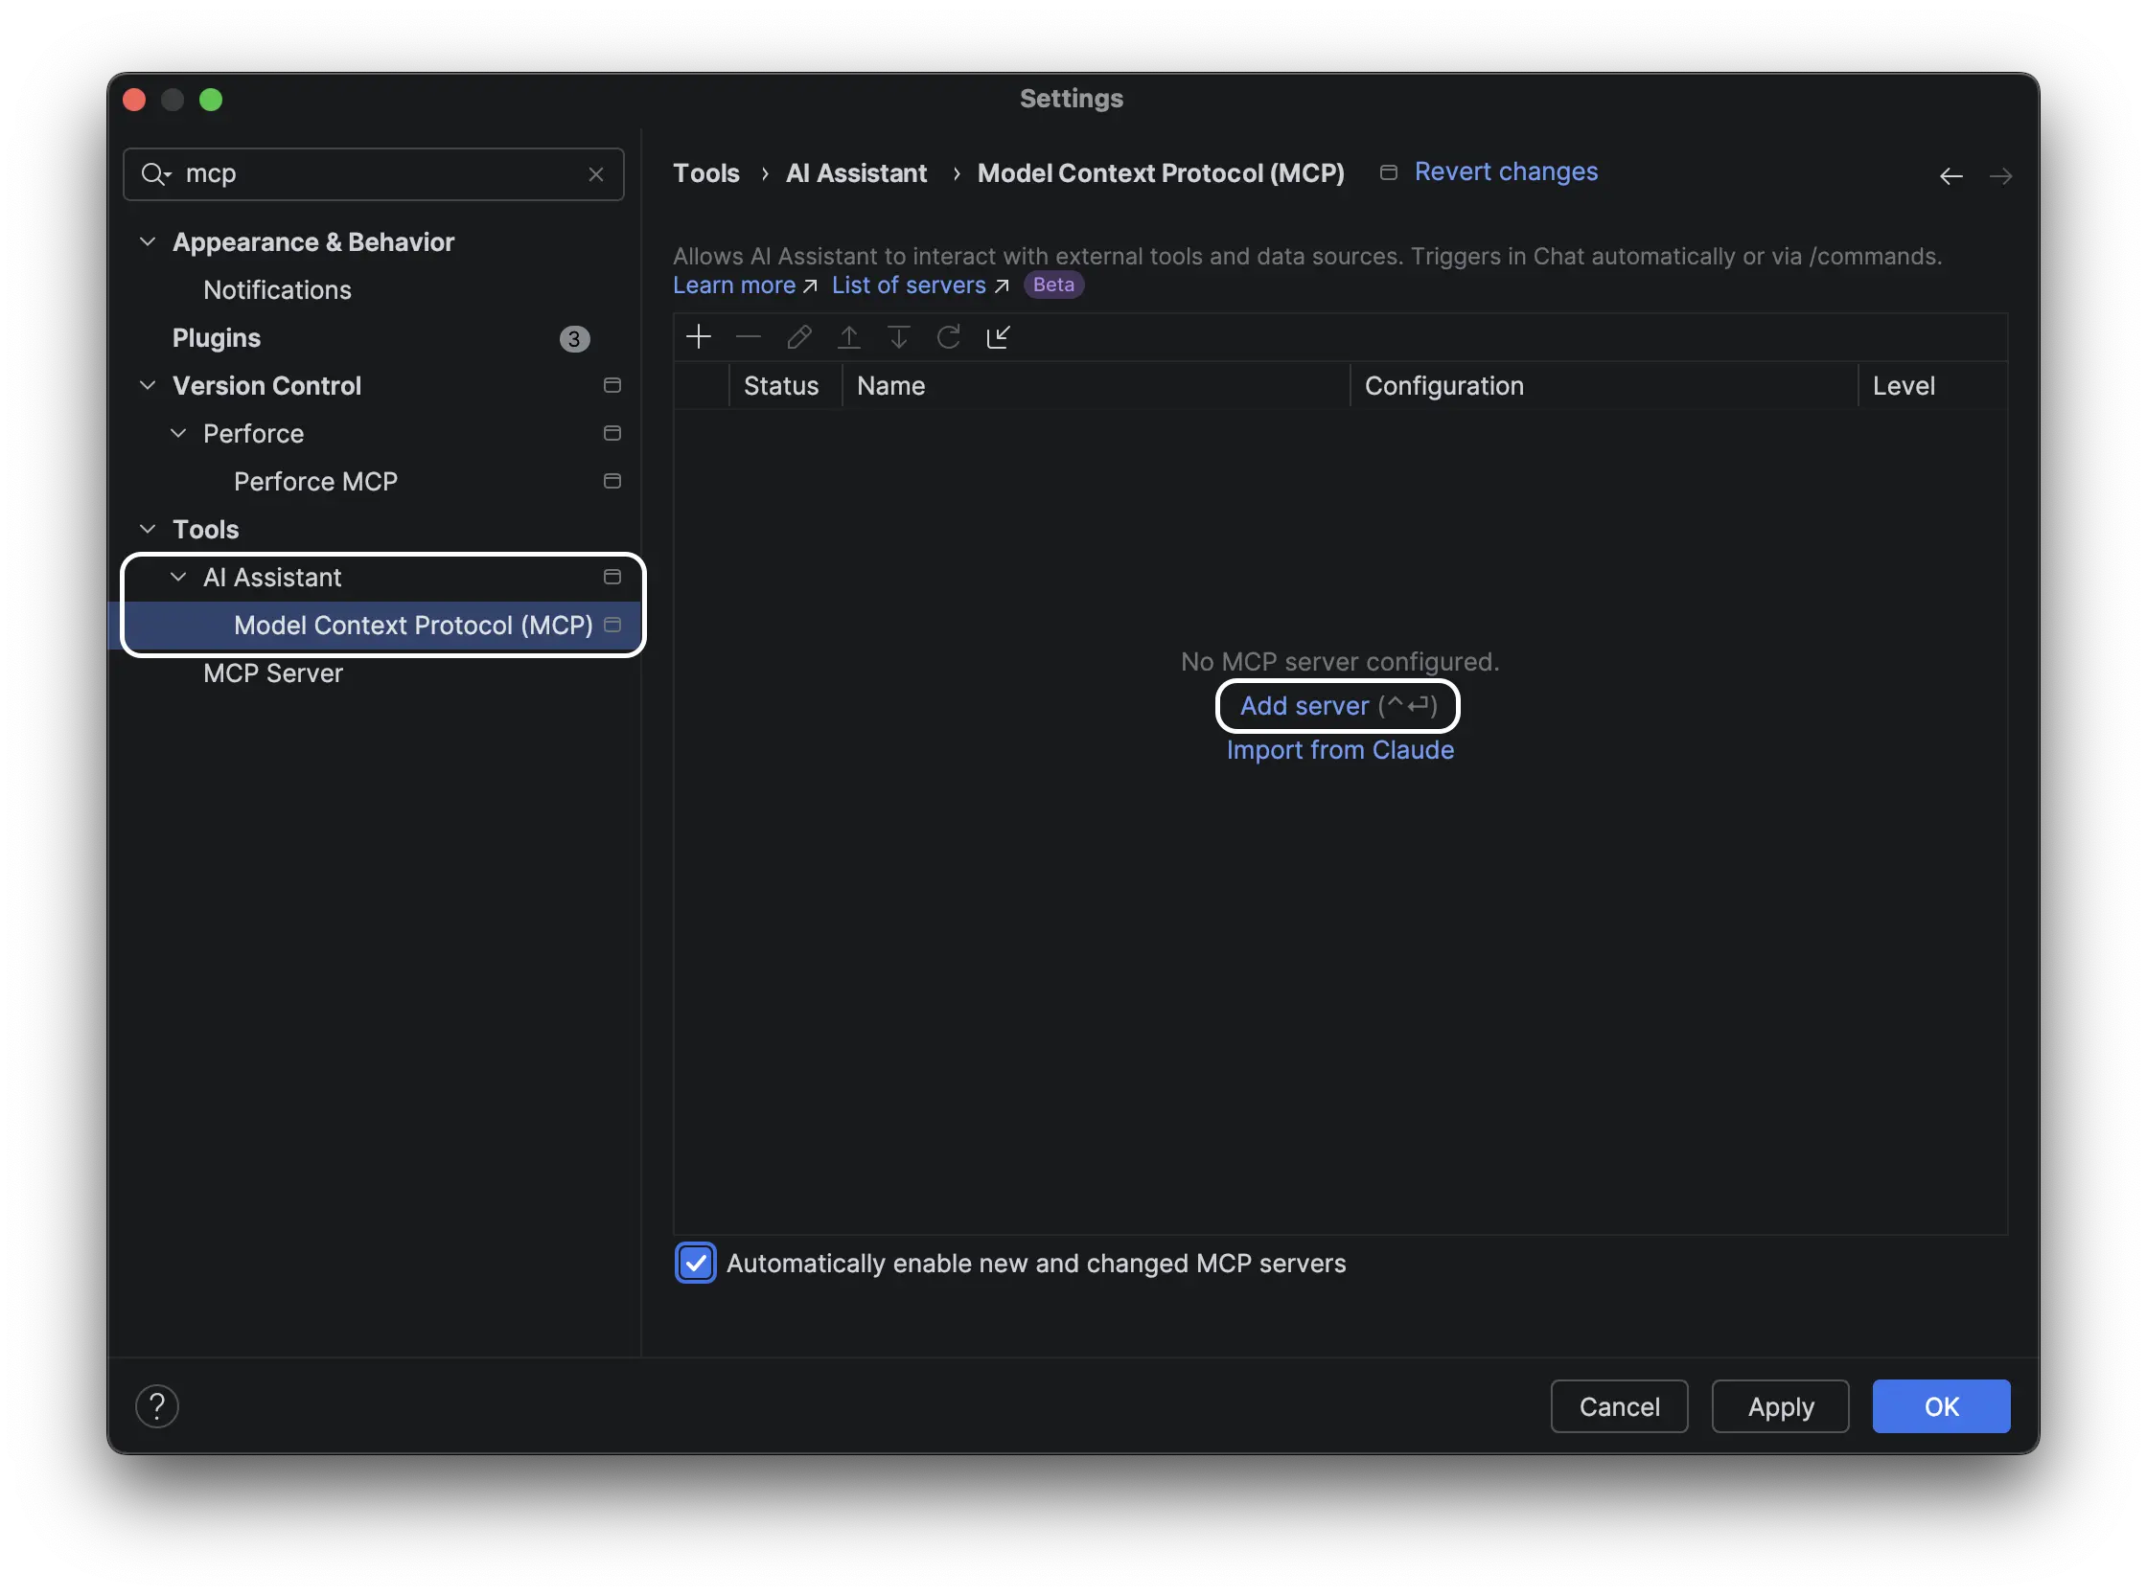
Task: Open the help question mark icon
Action: pos(156,1405)
